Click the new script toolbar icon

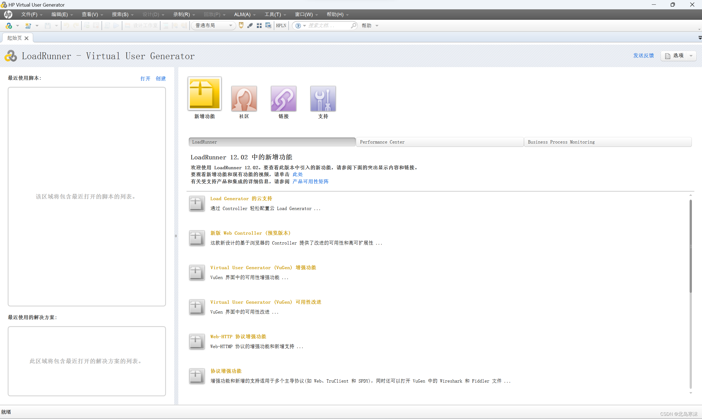28,26
